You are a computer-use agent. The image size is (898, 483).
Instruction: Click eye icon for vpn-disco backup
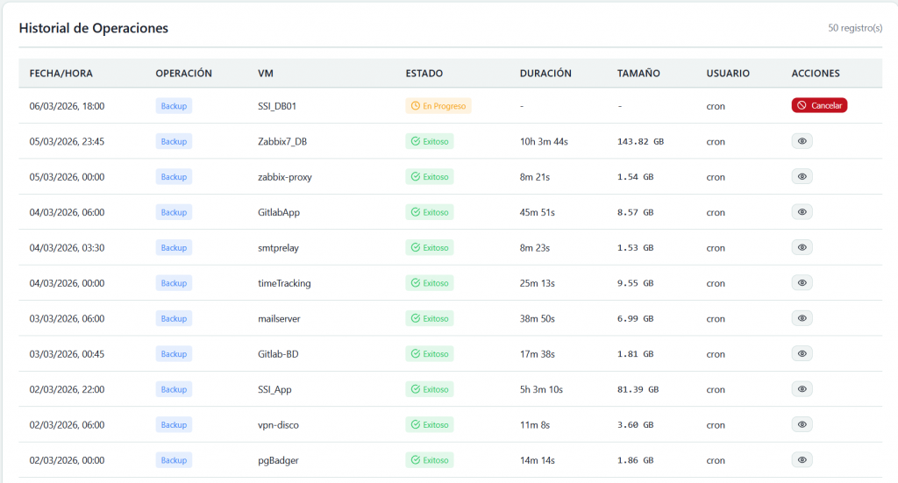click(802, 424)
